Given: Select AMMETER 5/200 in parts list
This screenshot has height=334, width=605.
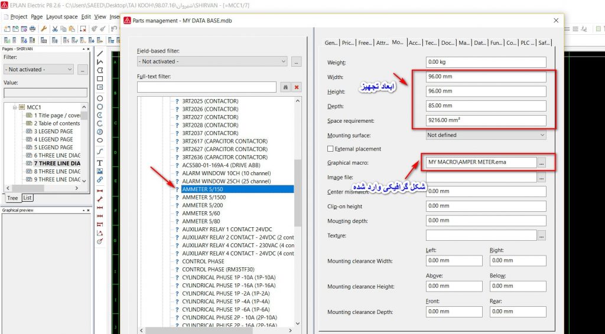Looking at the screenshot, I should 203,205.
